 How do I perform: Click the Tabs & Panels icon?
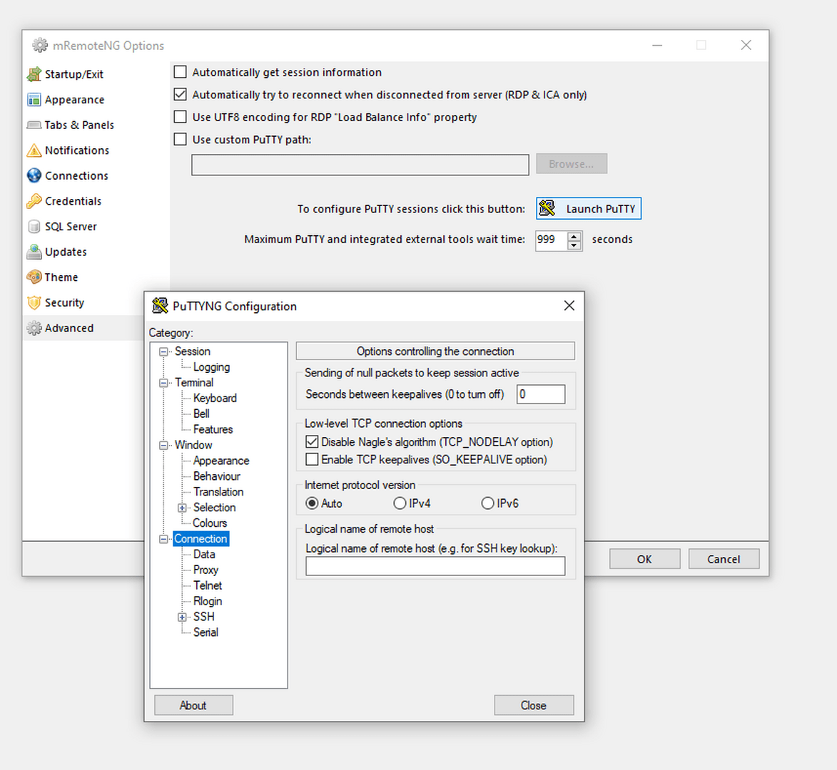point(34,125)
